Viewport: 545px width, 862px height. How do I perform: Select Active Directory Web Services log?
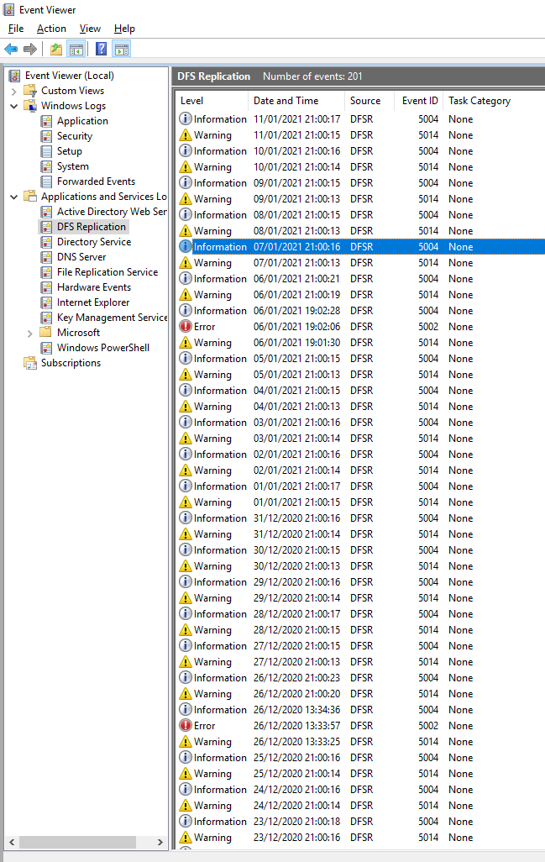tap(112, 212)
